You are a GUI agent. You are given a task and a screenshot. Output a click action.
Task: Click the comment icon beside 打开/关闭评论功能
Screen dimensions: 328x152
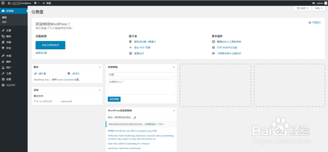[214, 47]
